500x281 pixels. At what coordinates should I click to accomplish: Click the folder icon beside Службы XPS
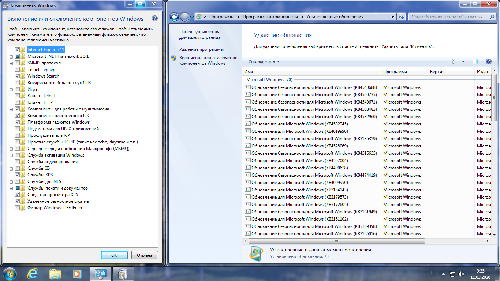(23, 175)
